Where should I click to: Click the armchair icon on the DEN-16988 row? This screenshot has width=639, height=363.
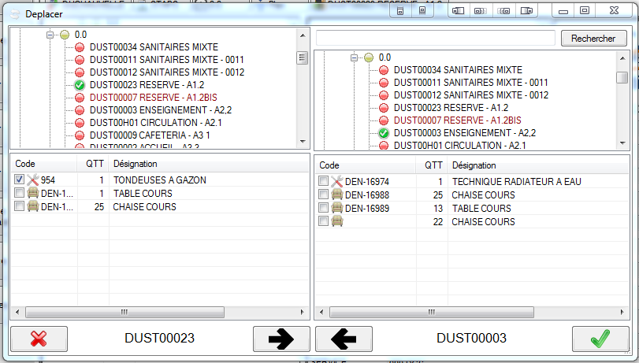(x=337, y=195)
